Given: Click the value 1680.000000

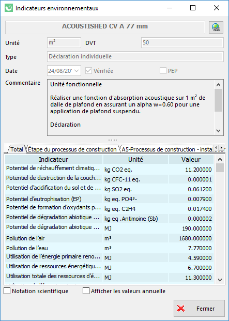Looking at the screenshot, I should pyautogui.click(x=195, y=238).
